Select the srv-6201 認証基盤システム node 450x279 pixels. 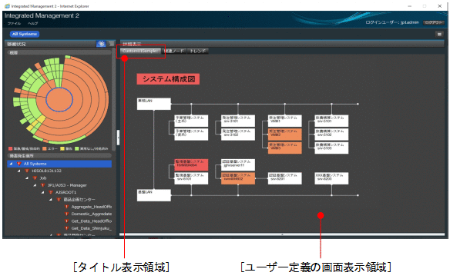click(284, 178)
